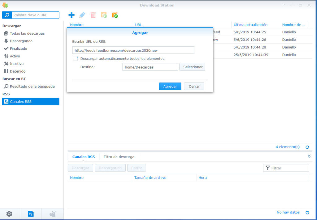This screenshot has height=220, width=317.
Task: Click the blue transfer arrows icon at bottom
Action: coord(31,214)
